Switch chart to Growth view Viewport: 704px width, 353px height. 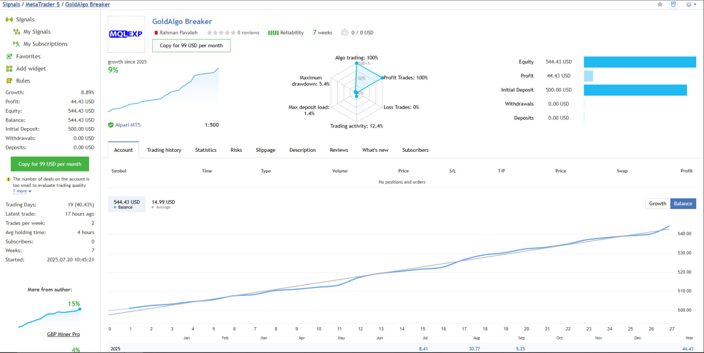[x=657, y=203]
